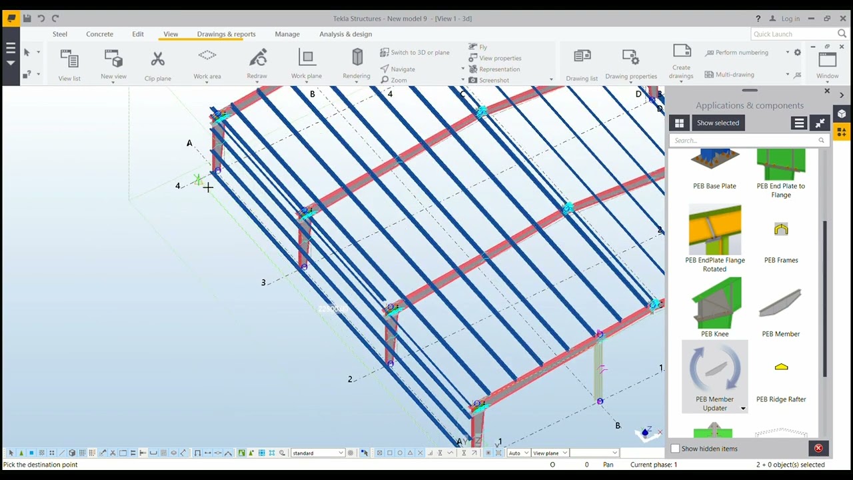853x480 pixels.
Task: Toggle Show selected filter in catalog
Action: pyautogui.click(x=718, y=123)
